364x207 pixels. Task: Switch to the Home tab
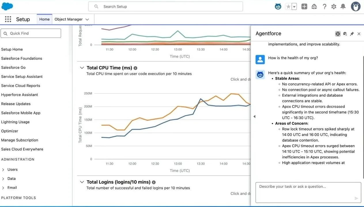(x=44, y=19)
